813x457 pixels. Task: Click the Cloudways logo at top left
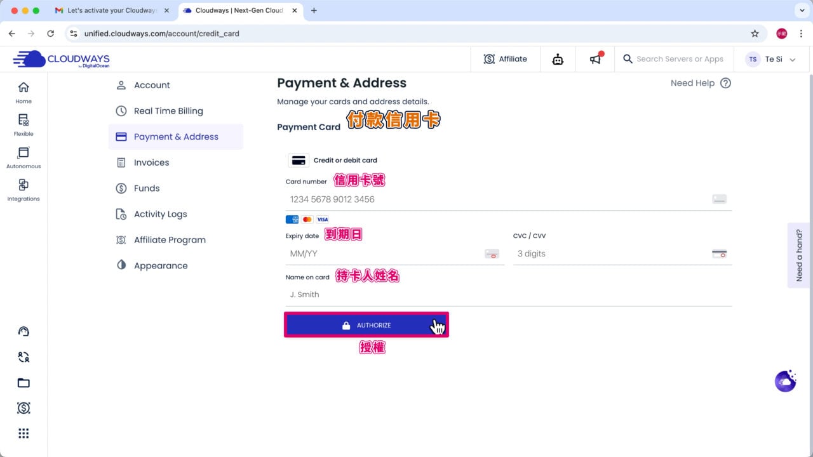pos(60,59)
